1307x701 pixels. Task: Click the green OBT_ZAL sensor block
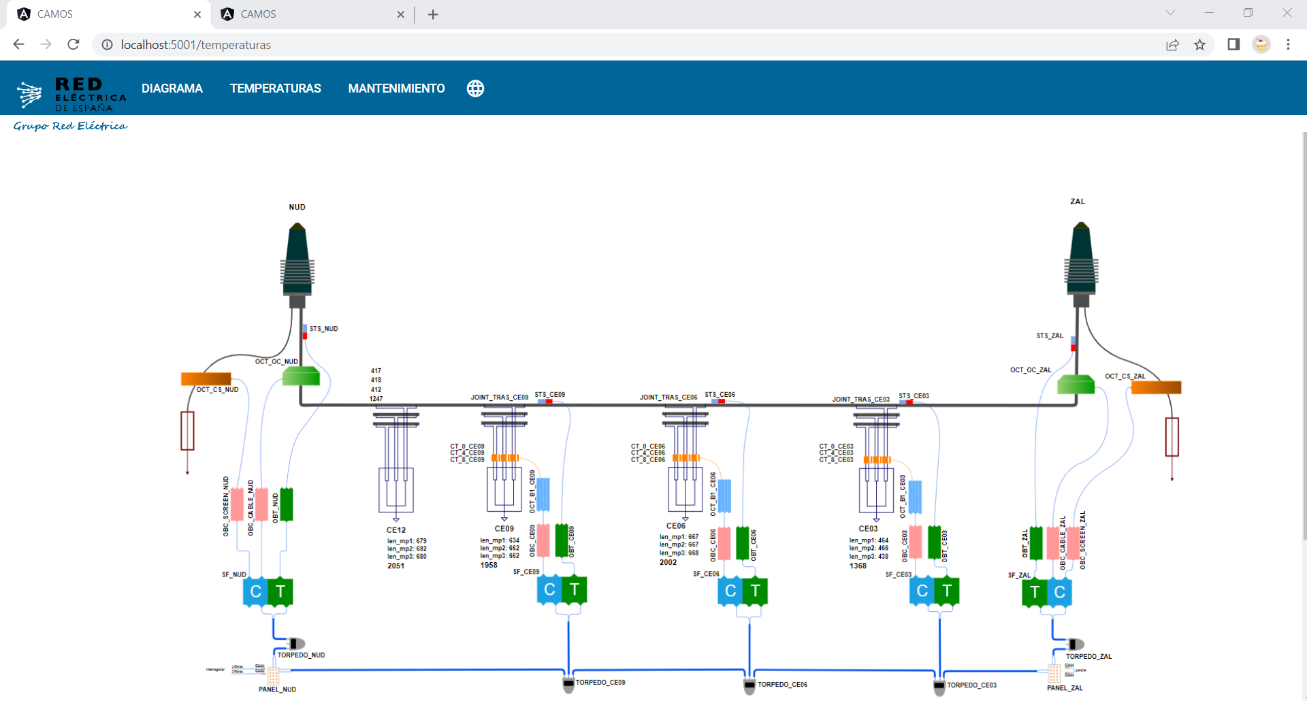coord(1035,543)
